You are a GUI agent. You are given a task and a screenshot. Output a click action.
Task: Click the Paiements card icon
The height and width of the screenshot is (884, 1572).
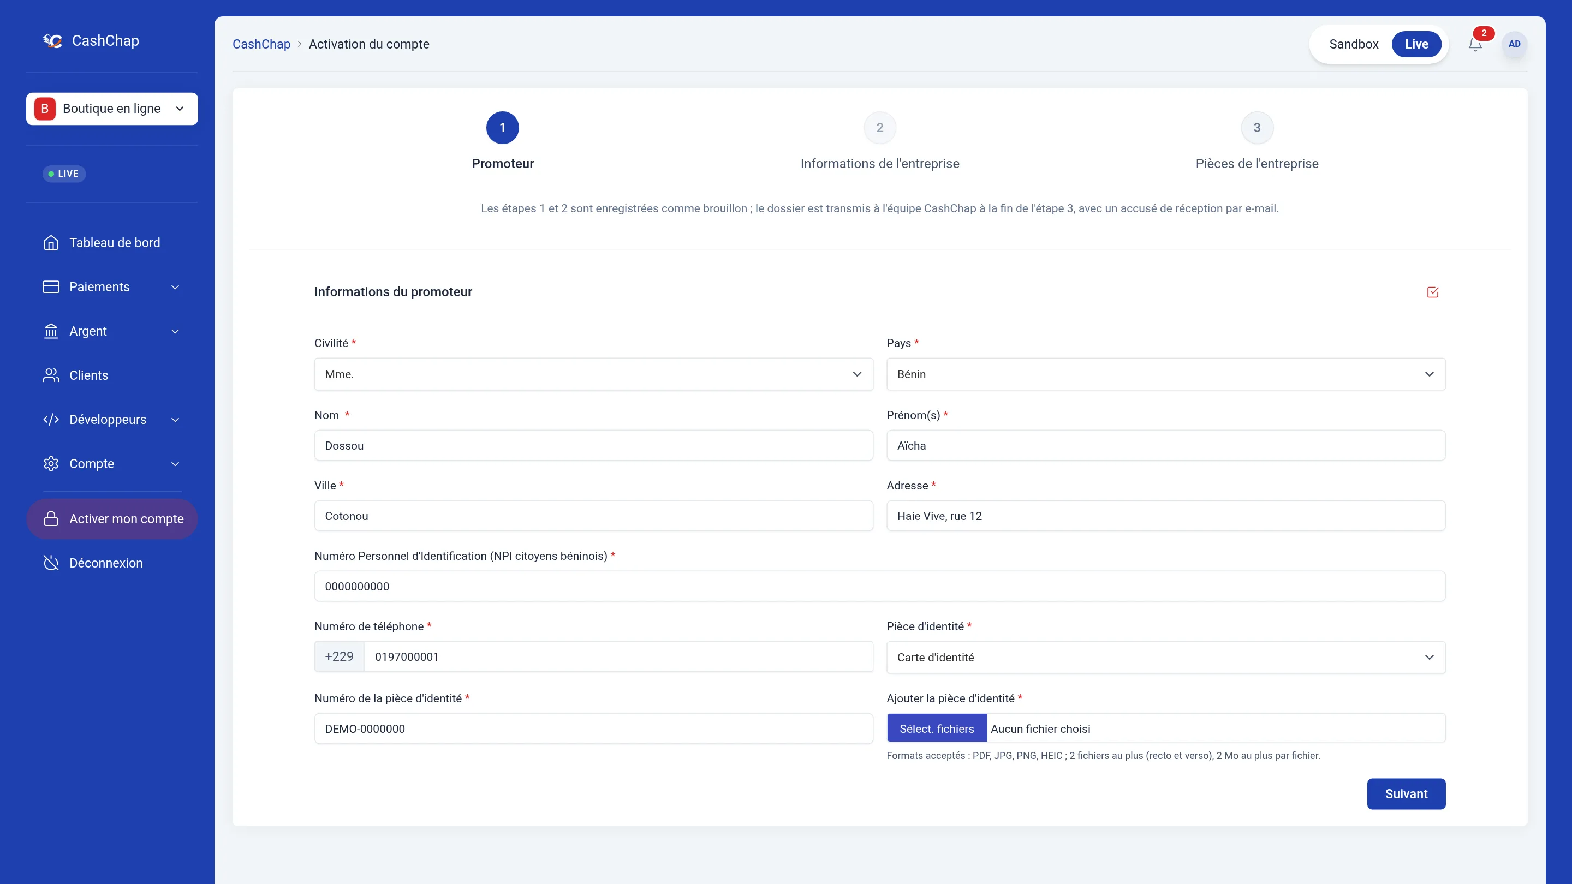click(x=51, y=286)
